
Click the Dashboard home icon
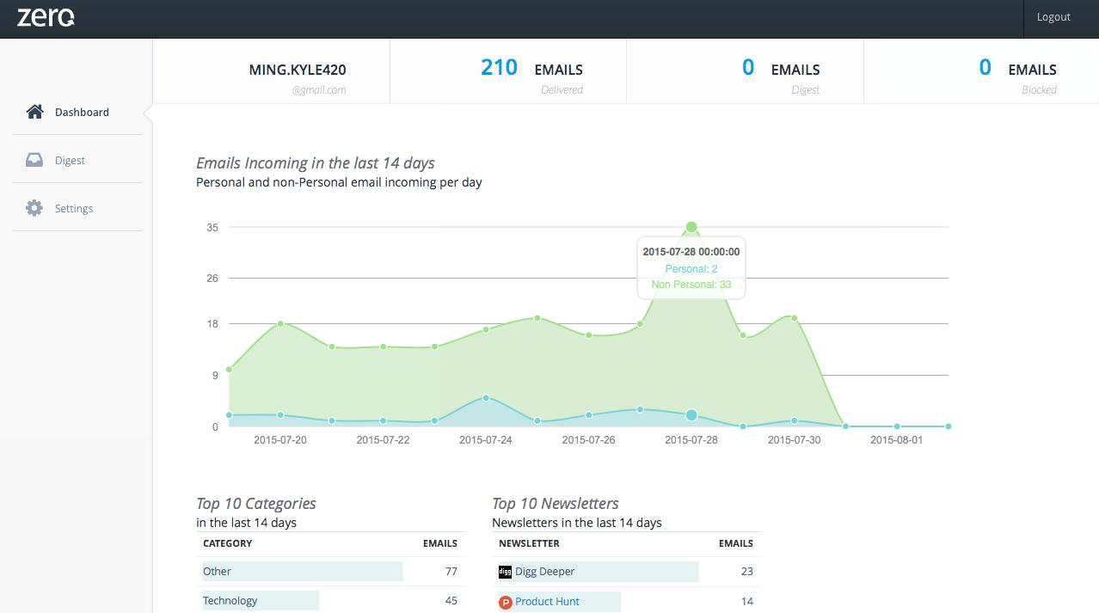[x=34, y=112]
